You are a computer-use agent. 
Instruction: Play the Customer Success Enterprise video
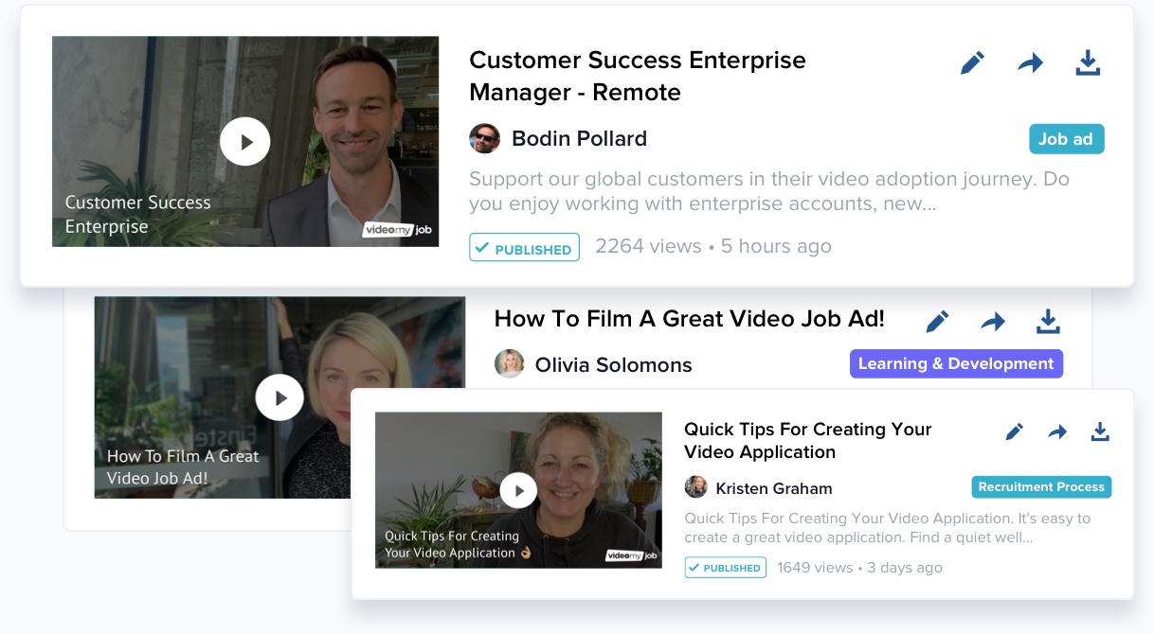point(245,141)
